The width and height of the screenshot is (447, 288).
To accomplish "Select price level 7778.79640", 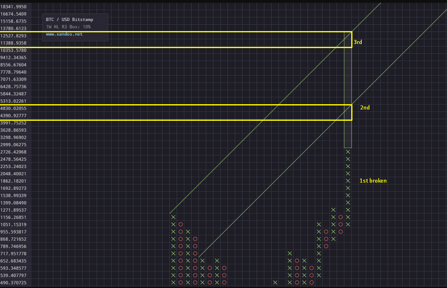I will tap(13, 72).
